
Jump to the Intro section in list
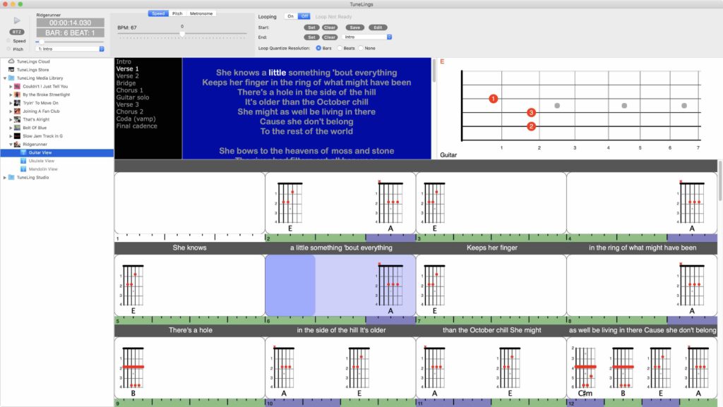(x=124, y=61)
